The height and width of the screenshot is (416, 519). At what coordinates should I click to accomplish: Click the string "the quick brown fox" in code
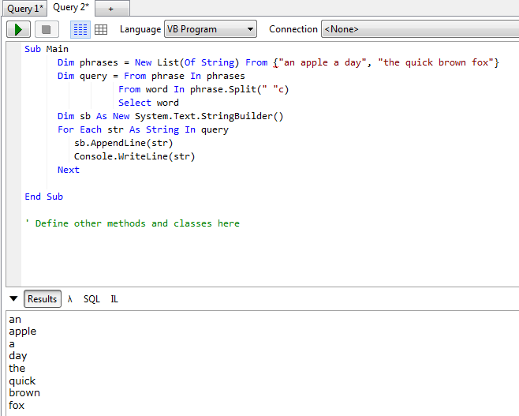point(436,62)
